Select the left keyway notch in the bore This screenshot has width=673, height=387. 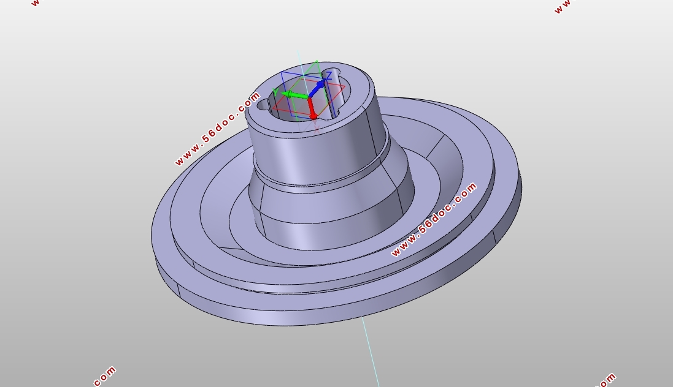[263, 105]
